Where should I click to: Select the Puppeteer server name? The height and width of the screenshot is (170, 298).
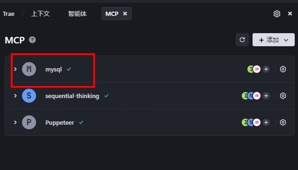[60, 123]
